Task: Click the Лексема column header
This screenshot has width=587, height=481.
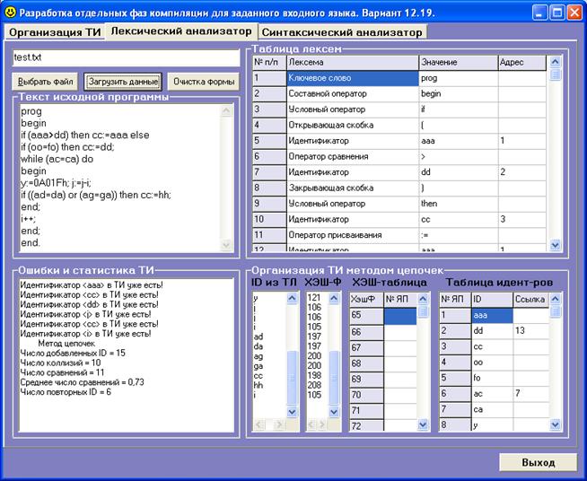Action: pos(353,63)
